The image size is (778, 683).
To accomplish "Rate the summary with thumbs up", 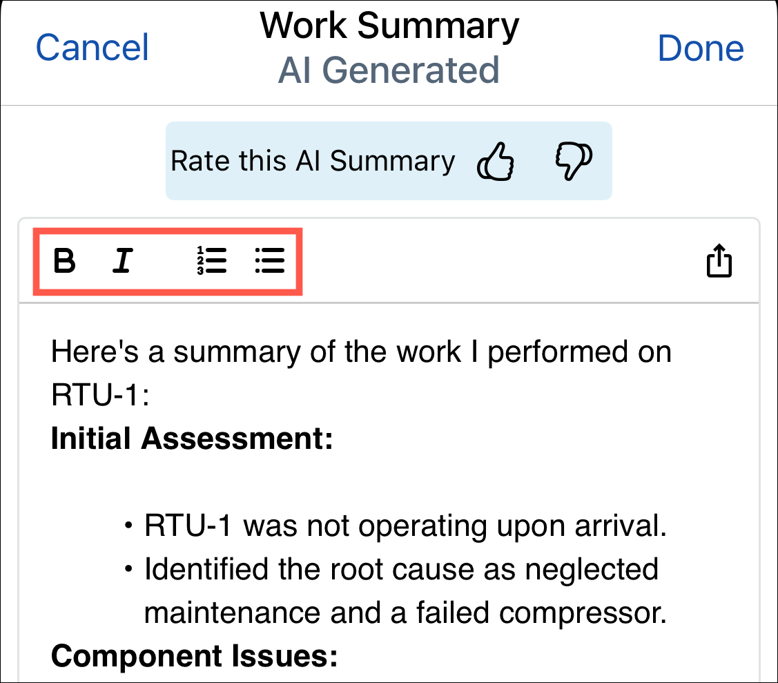I will [495, 161].
